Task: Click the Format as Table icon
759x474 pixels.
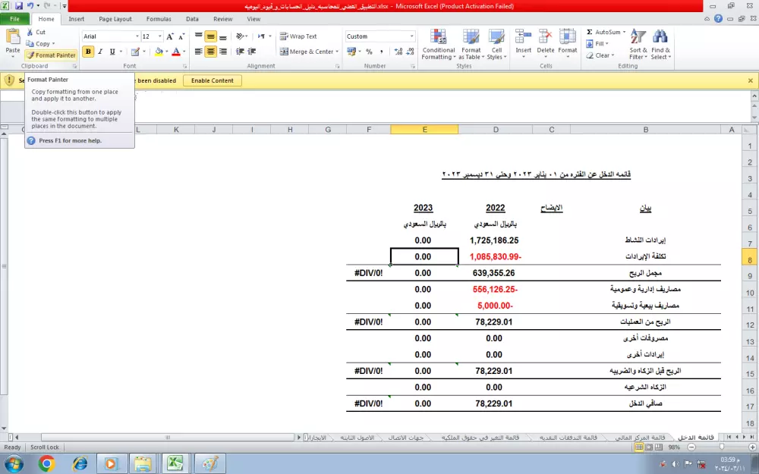Action: point(471,44)
